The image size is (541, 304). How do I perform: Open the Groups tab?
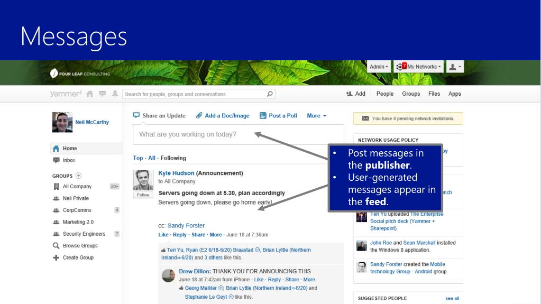[411, 94]
